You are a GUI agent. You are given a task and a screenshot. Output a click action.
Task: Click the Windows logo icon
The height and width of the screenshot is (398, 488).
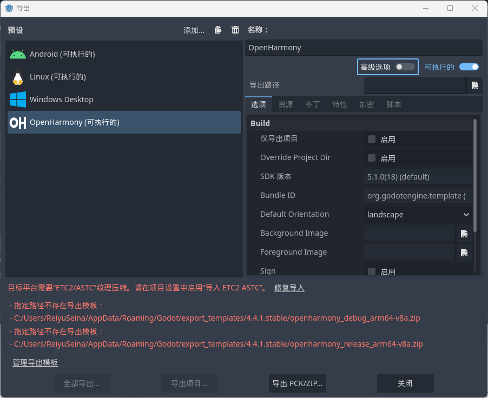(x=18, y=99)
